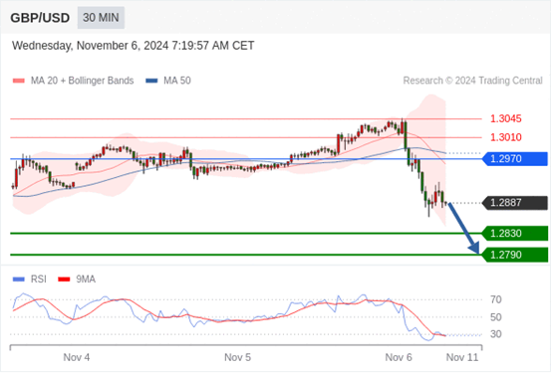Click the 1.3010 resistance level label
The height and width of the screenshot is (373, 551).
(x=506, y=137)
